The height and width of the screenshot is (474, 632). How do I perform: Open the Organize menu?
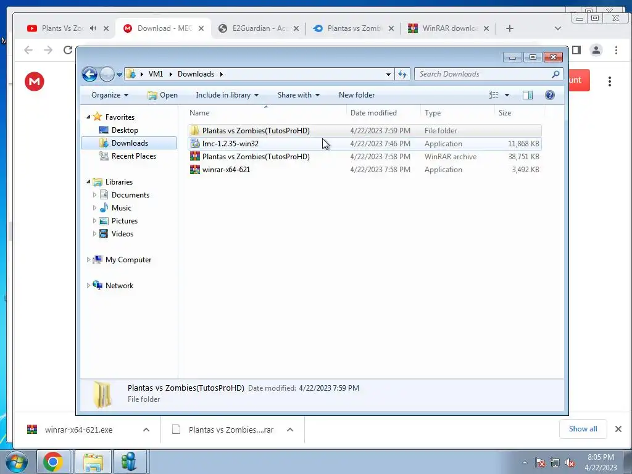(x=110, y=95)
